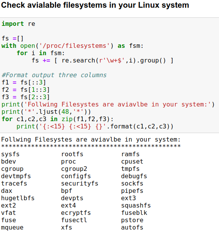Click 'dax' in the output
Viewport: 219px width, 233px height.
[7, 191]
